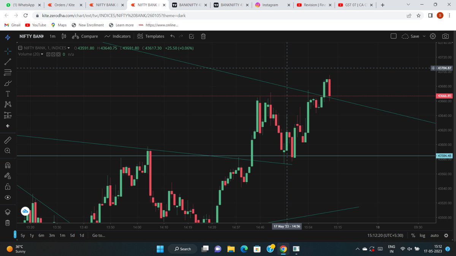This screenshot has height=256, width=456.
Task: Open Windows taskbar Search box
Action: tap(182, 249)
